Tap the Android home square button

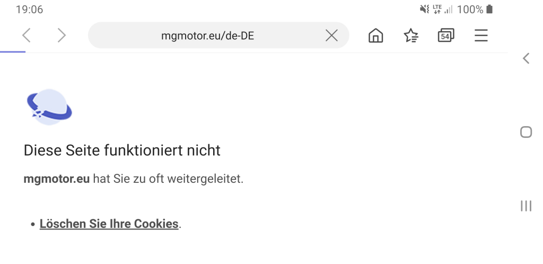click(x=526, y=132)
